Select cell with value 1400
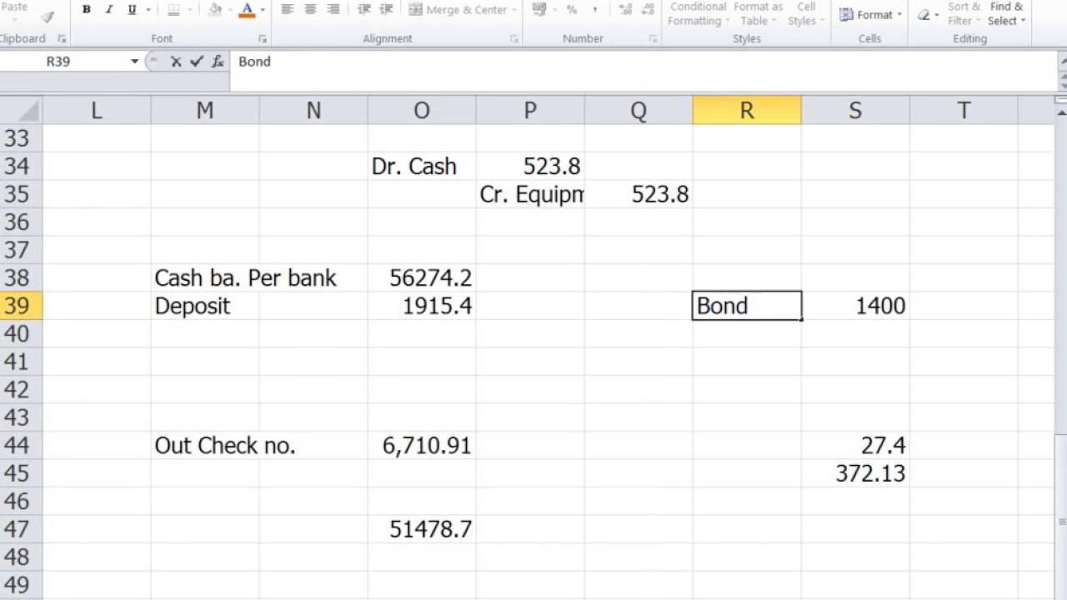1067x600 pixels. coord(855,306)
